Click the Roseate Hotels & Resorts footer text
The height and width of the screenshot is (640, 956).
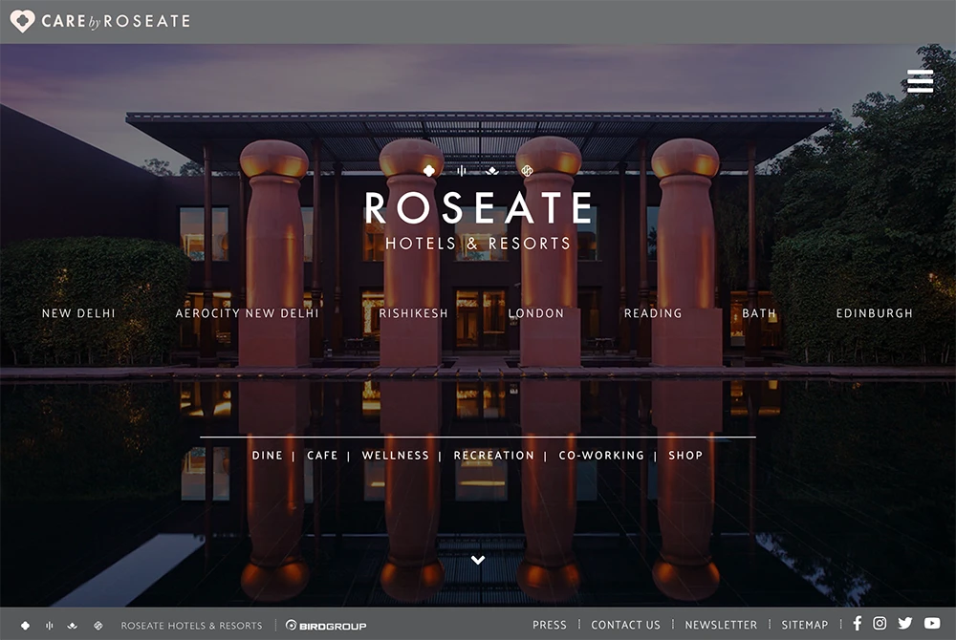pyautogui.click(x=191, y=626)
